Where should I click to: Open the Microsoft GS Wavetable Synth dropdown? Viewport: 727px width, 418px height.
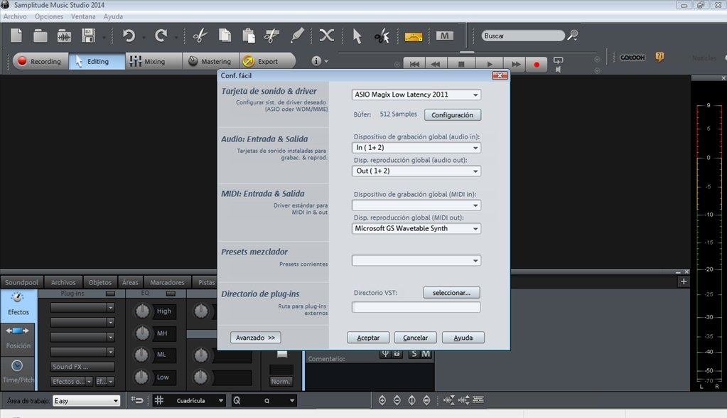(416, 228)
